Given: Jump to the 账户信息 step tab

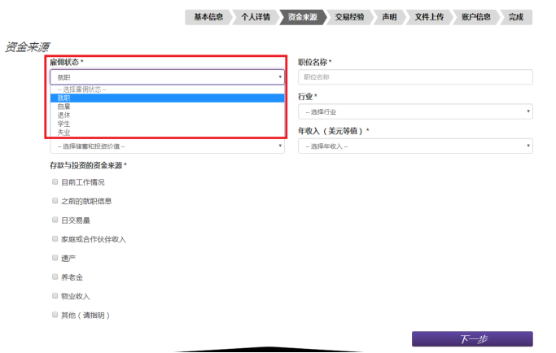Looking at the screenshot, I should pyautogui.click(x=475, y=17).
